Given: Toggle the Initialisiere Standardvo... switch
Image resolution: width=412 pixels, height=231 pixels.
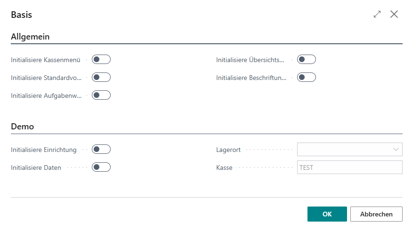Looking at the screenshot, I should point(101,77).
